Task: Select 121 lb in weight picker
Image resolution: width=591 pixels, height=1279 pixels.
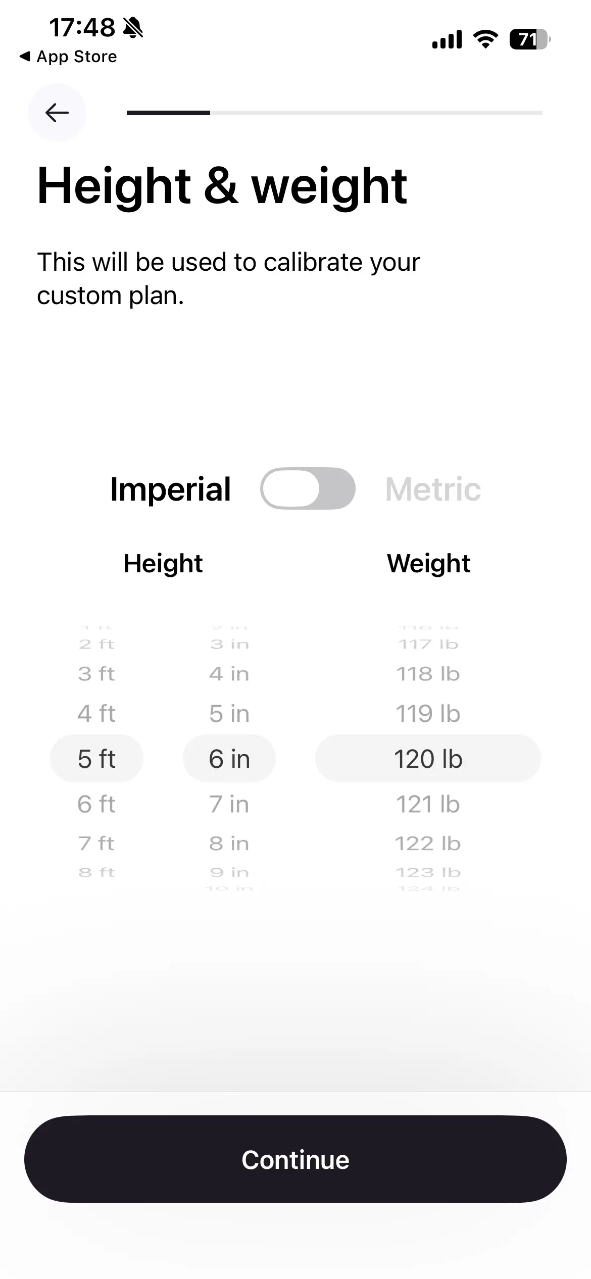Action: point(428,804)
